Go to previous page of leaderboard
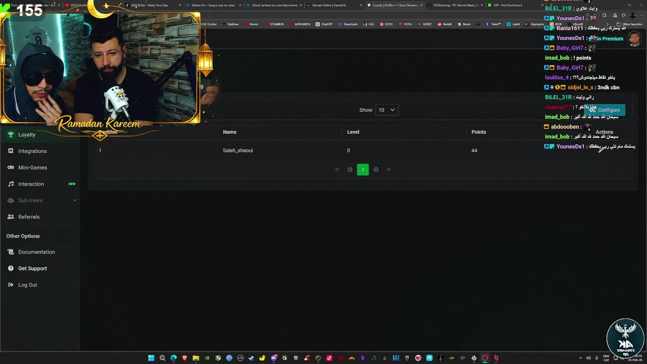The width and height of the screenshot is (647, 364). [350, 169]
